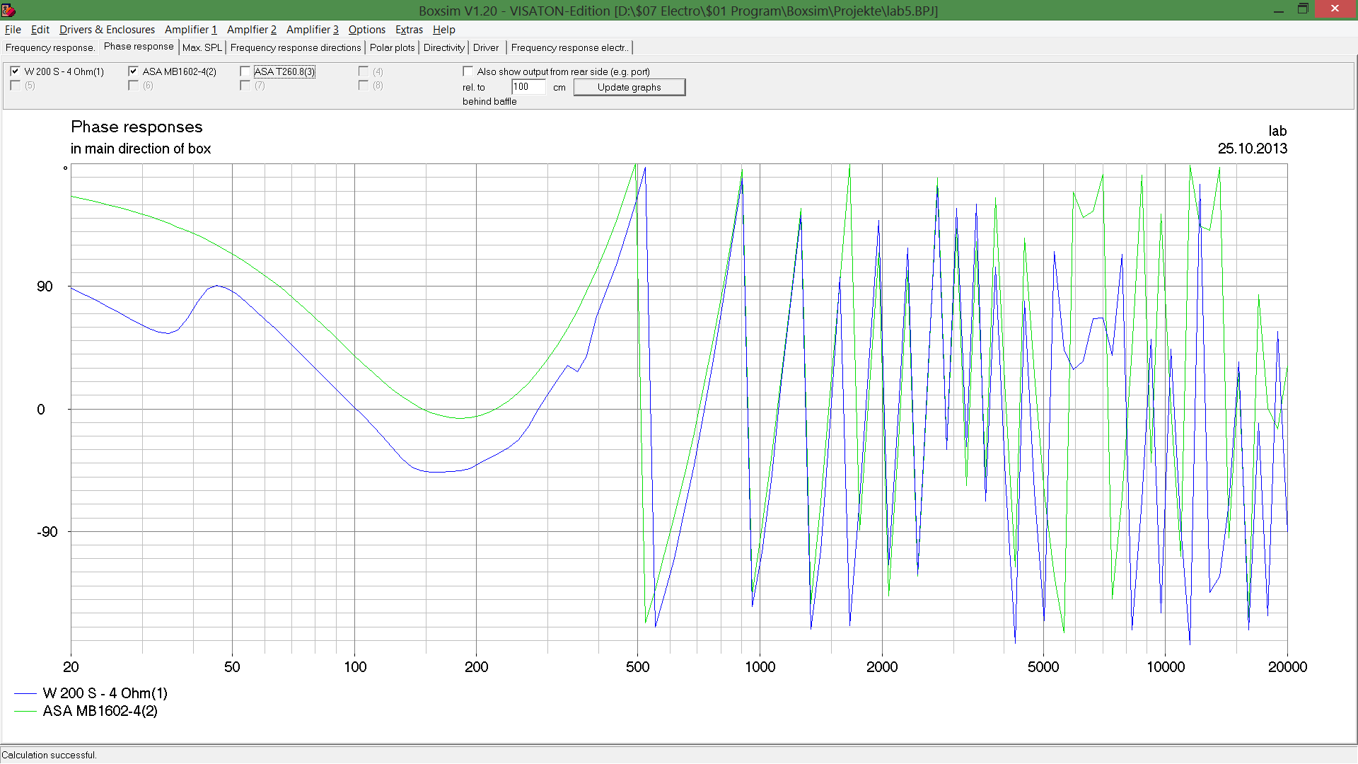Image resolution: width=1358 pixels, height=764 pixels.
Task: Select the Directivity tab
Action: click(x=443, y=47)
